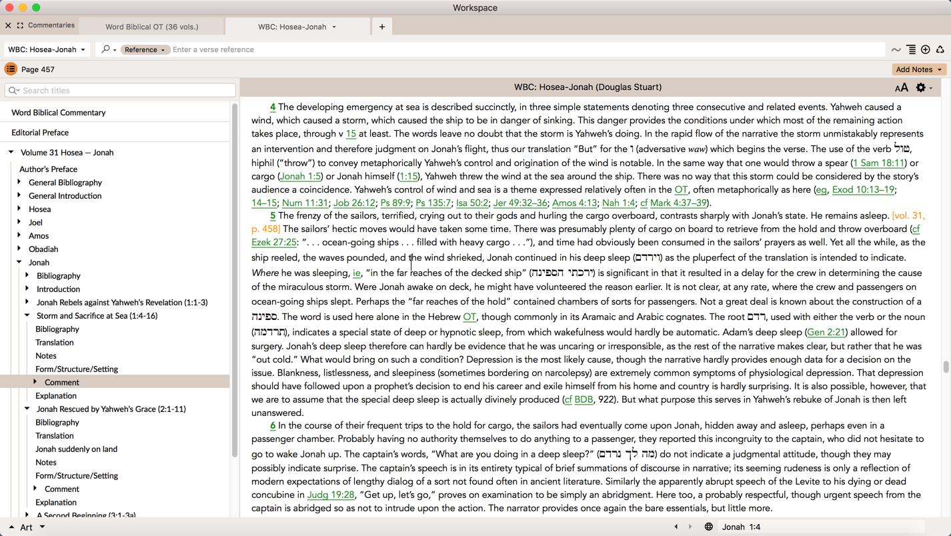
Task: Click the globe icon beside Jonah 1:4
Action: (x=708, y=527)
